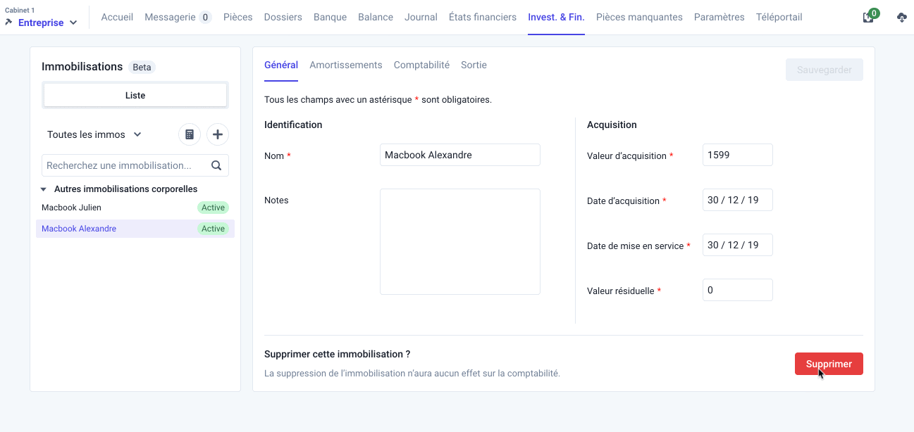Image resolution: width=914 pixels, height=432 pixels.
Task: Open Paramètres
Action: 719,17
